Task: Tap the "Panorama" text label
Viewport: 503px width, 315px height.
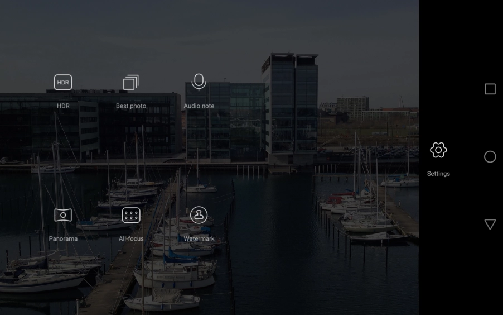Action: pos(63,238)
